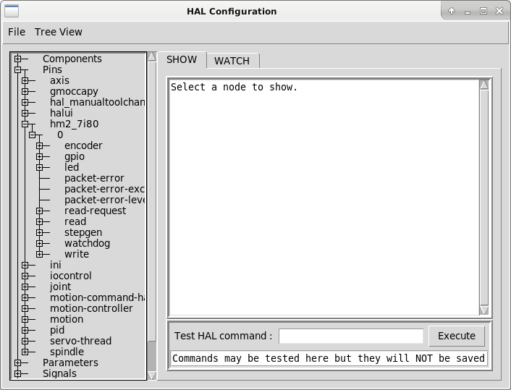511x390 pixels.
Task: Select the encoder label
Action: pyautogui.click(x=83, y=145)
